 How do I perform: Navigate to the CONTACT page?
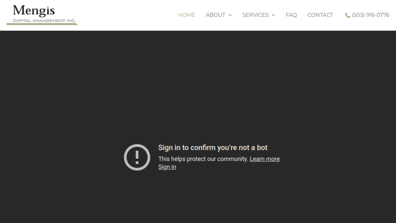[320, 15]
